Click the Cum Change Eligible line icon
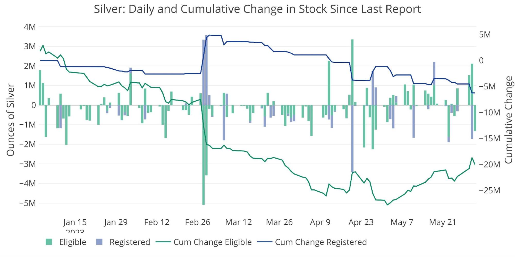 (163, 242)
